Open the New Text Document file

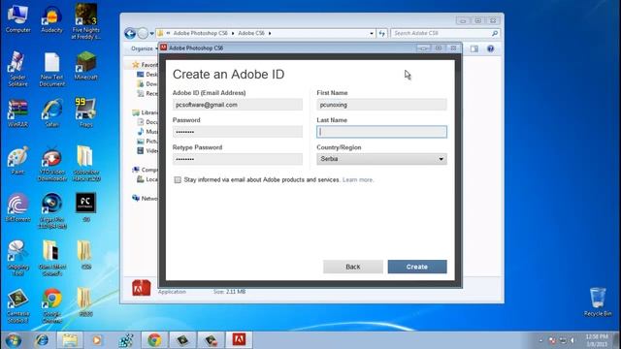[51, 69]
